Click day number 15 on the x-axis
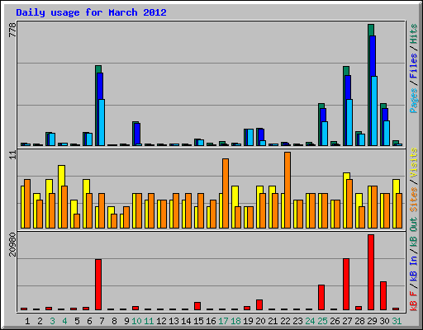 [x=198, y=321]
